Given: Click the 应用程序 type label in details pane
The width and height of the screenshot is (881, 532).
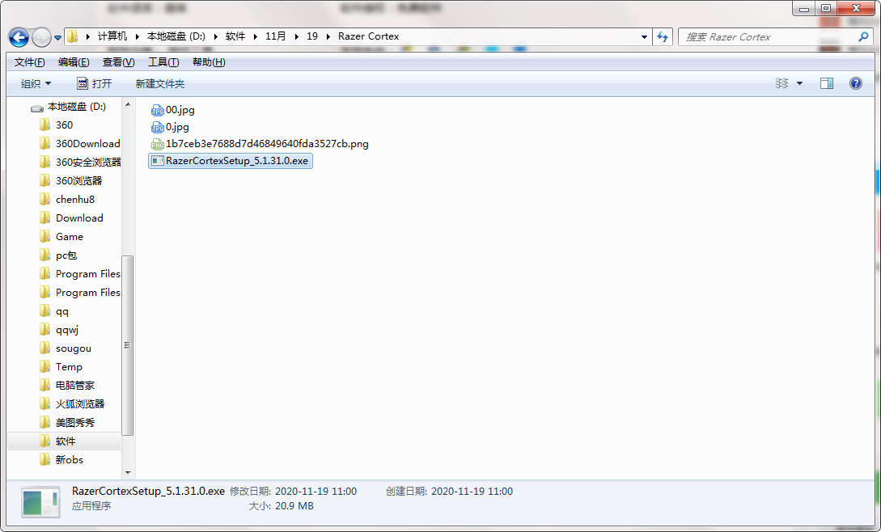Looking at the screenshot, I should click(x=91, y=506).
